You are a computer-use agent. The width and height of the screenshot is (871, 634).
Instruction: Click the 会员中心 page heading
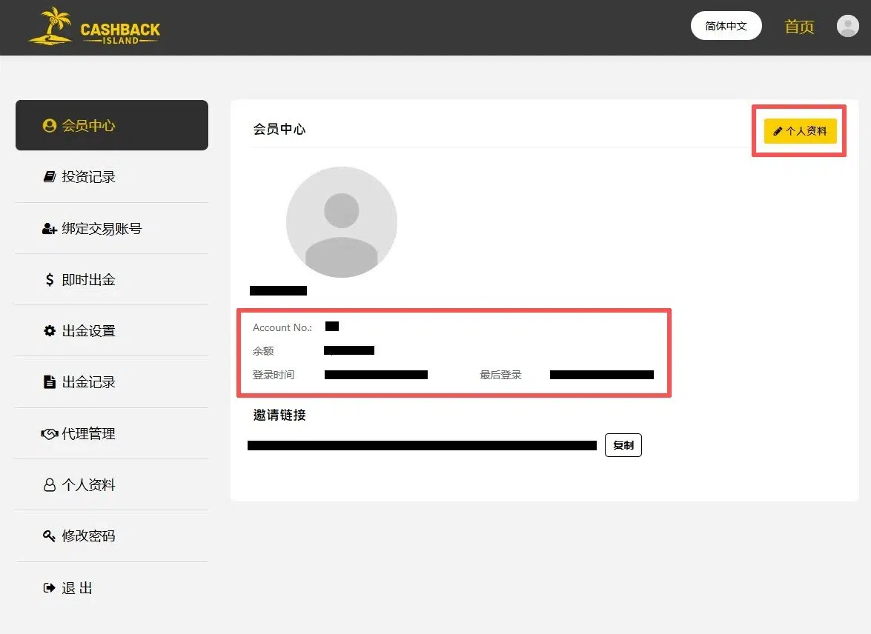pos(279,130)
